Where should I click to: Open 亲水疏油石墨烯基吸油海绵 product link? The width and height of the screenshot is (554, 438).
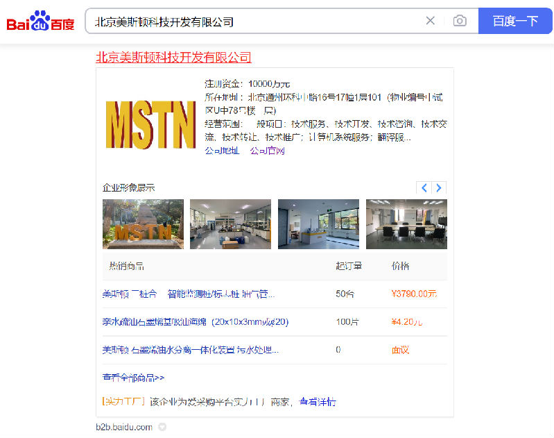196,322
